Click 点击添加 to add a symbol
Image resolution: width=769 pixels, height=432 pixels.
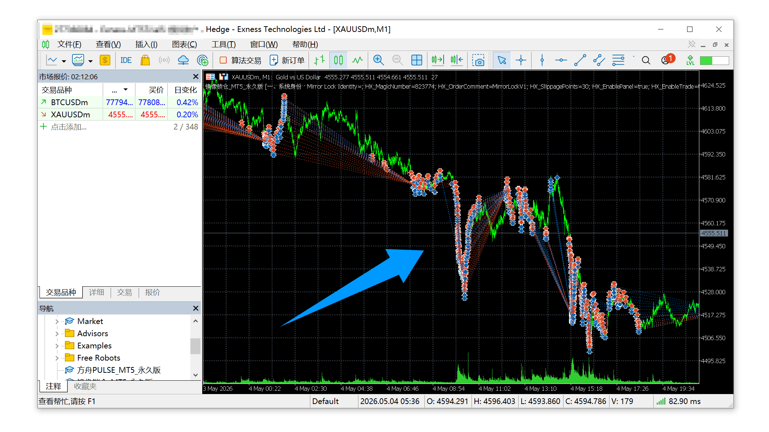[x=68, y=127]
